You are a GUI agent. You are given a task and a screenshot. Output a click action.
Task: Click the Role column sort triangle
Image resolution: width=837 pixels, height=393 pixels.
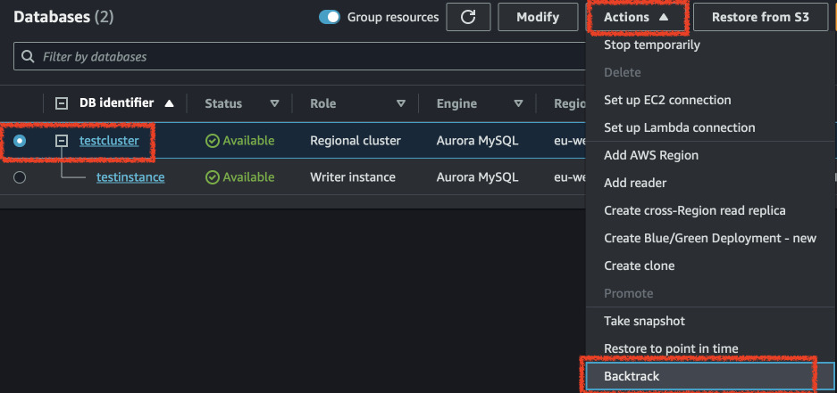coord(401,103)
